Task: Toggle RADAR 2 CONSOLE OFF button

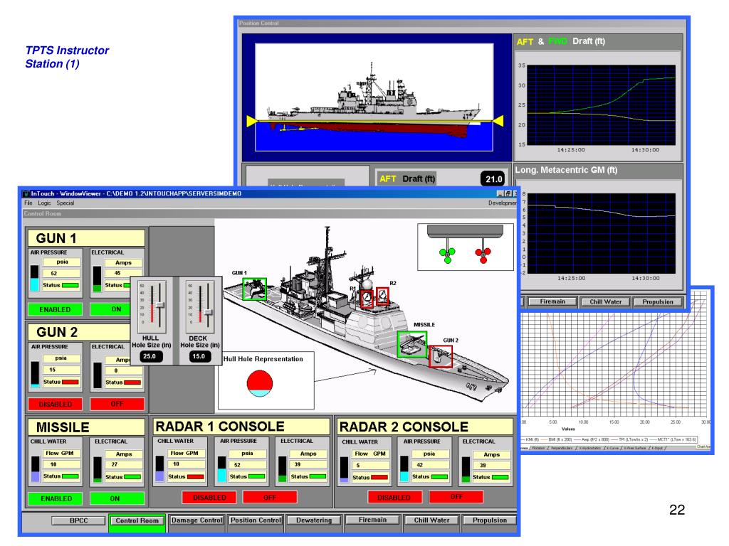Action: point(456,497)
